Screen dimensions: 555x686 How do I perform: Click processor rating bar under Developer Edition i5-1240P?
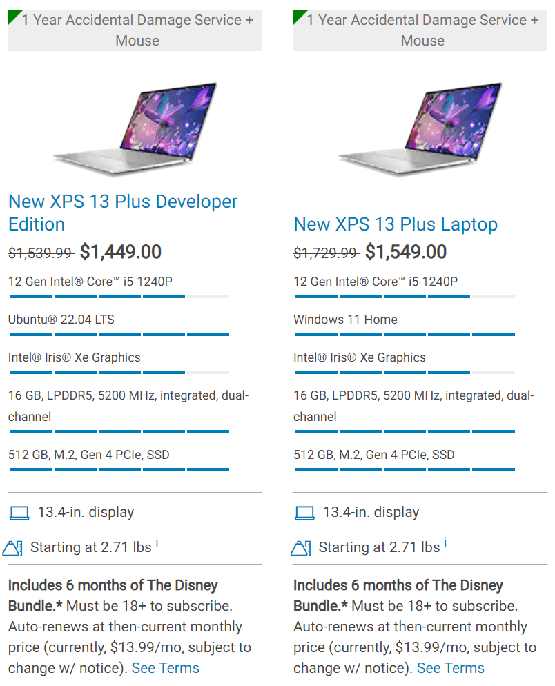point(119,296)
